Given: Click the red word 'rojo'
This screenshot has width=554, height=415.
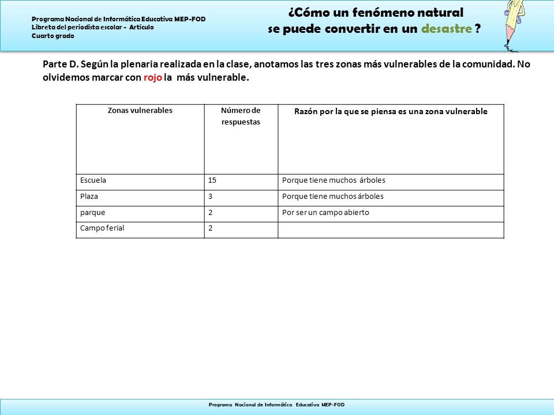Looking at the screenshot, I should pos(152,77).
